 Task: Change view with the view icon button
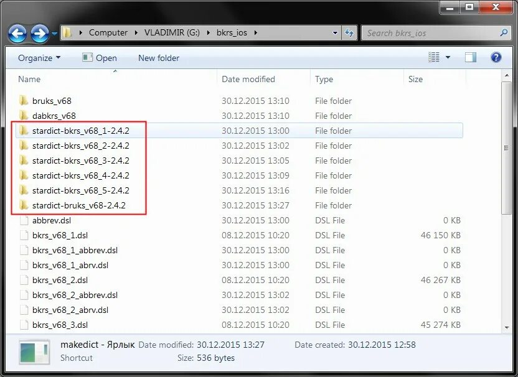coord(434,57)
